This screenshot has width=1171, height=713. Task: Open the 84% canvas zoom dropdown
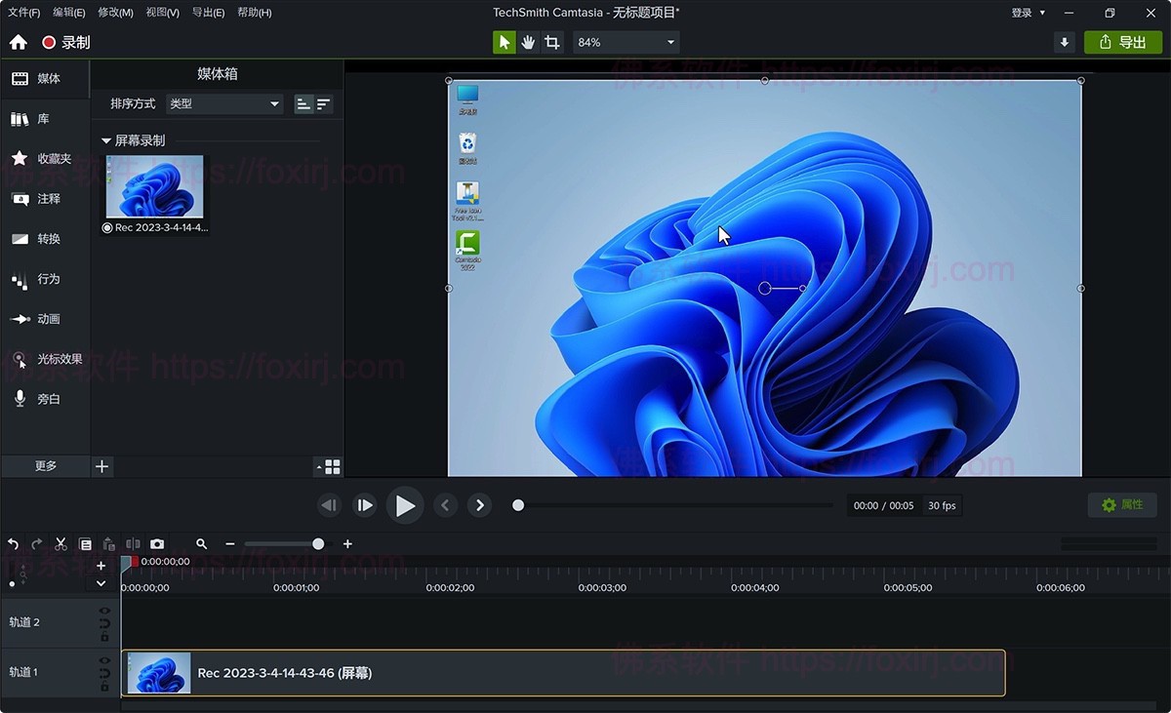625,42
